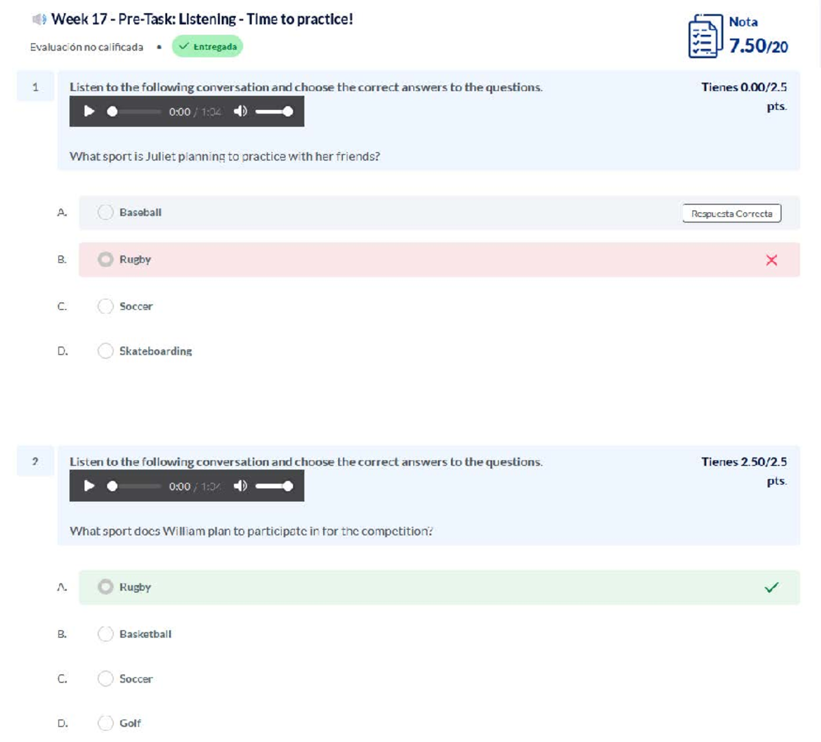Click seek bar on question 2 audio
Image resolution: width=821 pixels, height=742 pixels.
pyautogui.click(x=135, y=486)
